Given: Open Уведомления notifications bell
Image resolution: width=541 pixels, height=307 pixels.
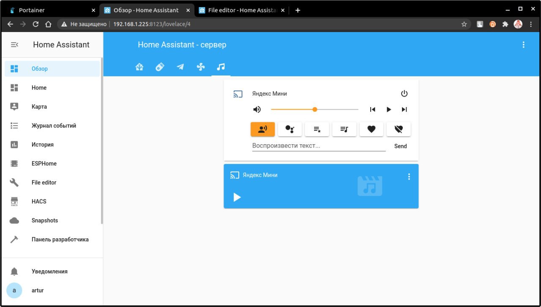Looking at the screenshot, I should pyautogui.click(x=52, y=272).
